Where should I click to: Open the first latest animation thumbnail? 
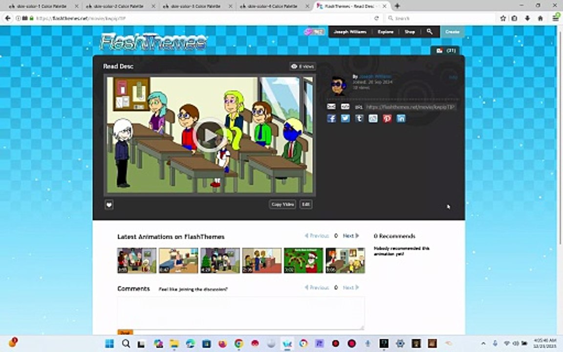point(137,261)
